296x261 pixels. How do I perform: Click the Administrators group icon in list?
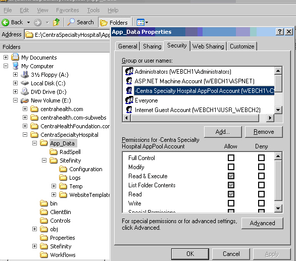coord(129,71)
